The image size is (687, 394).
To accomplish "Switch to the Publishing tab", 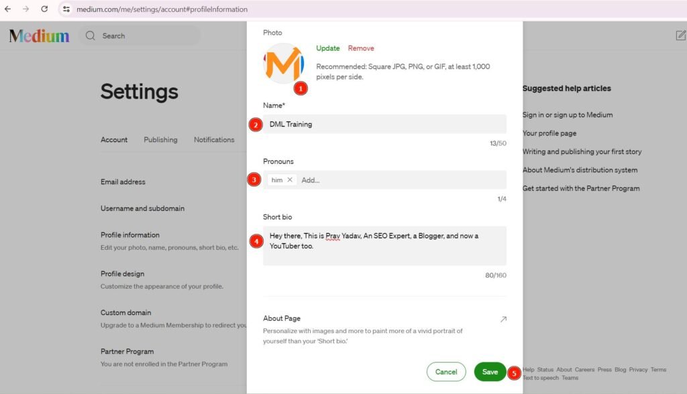I will coord(160,139).
